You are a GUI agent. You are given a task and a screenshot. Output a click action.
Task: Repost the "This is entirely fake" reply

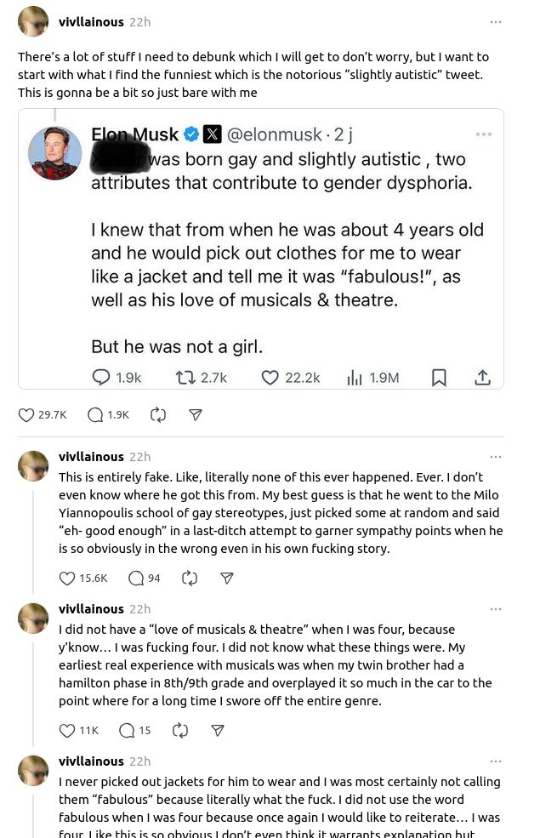[x=190, y=578]
